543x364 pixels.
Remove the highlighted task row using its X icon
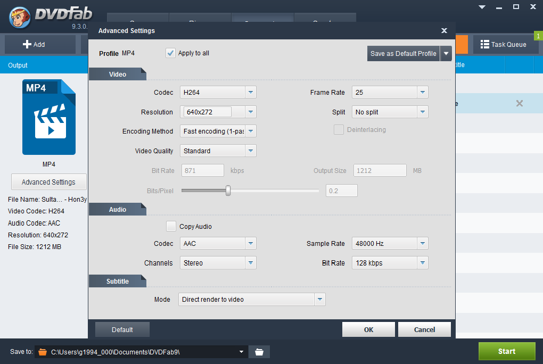[x=520, y=103]
